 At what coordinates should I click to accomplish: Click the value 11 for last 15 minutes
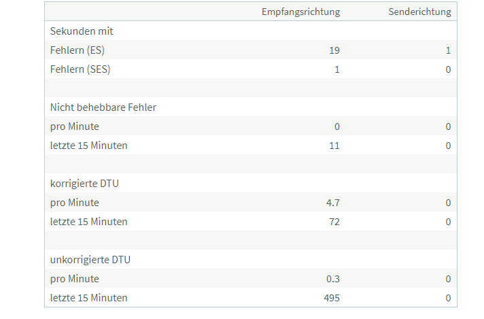point(334,146)
